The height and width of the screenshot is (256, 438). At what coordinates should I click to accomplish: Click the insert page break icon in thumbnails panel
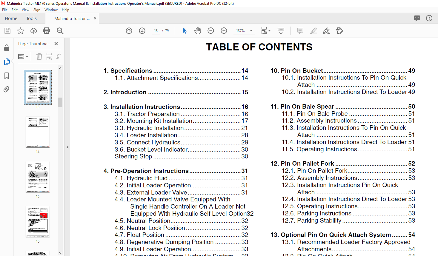tap(49, 56)
